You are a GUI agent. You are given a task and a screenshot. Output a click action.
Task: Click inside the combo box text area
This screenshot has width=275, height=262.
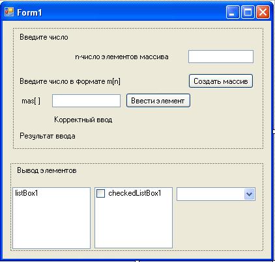click(x=210, y=194)
